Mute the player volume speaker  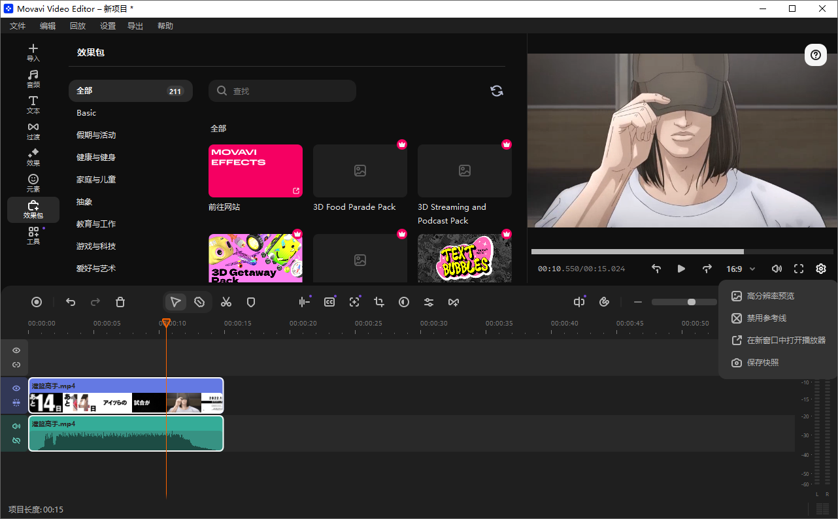[777, 269]
